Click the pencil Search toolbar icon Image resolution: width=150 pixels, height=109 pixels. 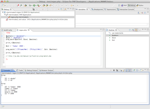coord(50,5)
